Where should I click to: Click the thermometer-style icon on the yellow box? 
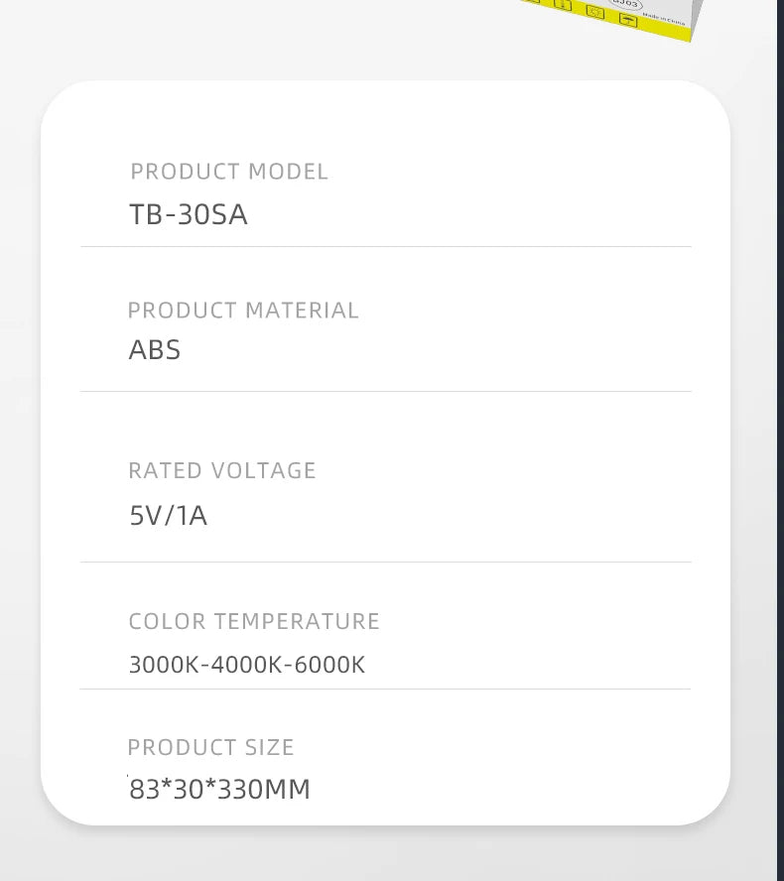(x=564, y=5)
